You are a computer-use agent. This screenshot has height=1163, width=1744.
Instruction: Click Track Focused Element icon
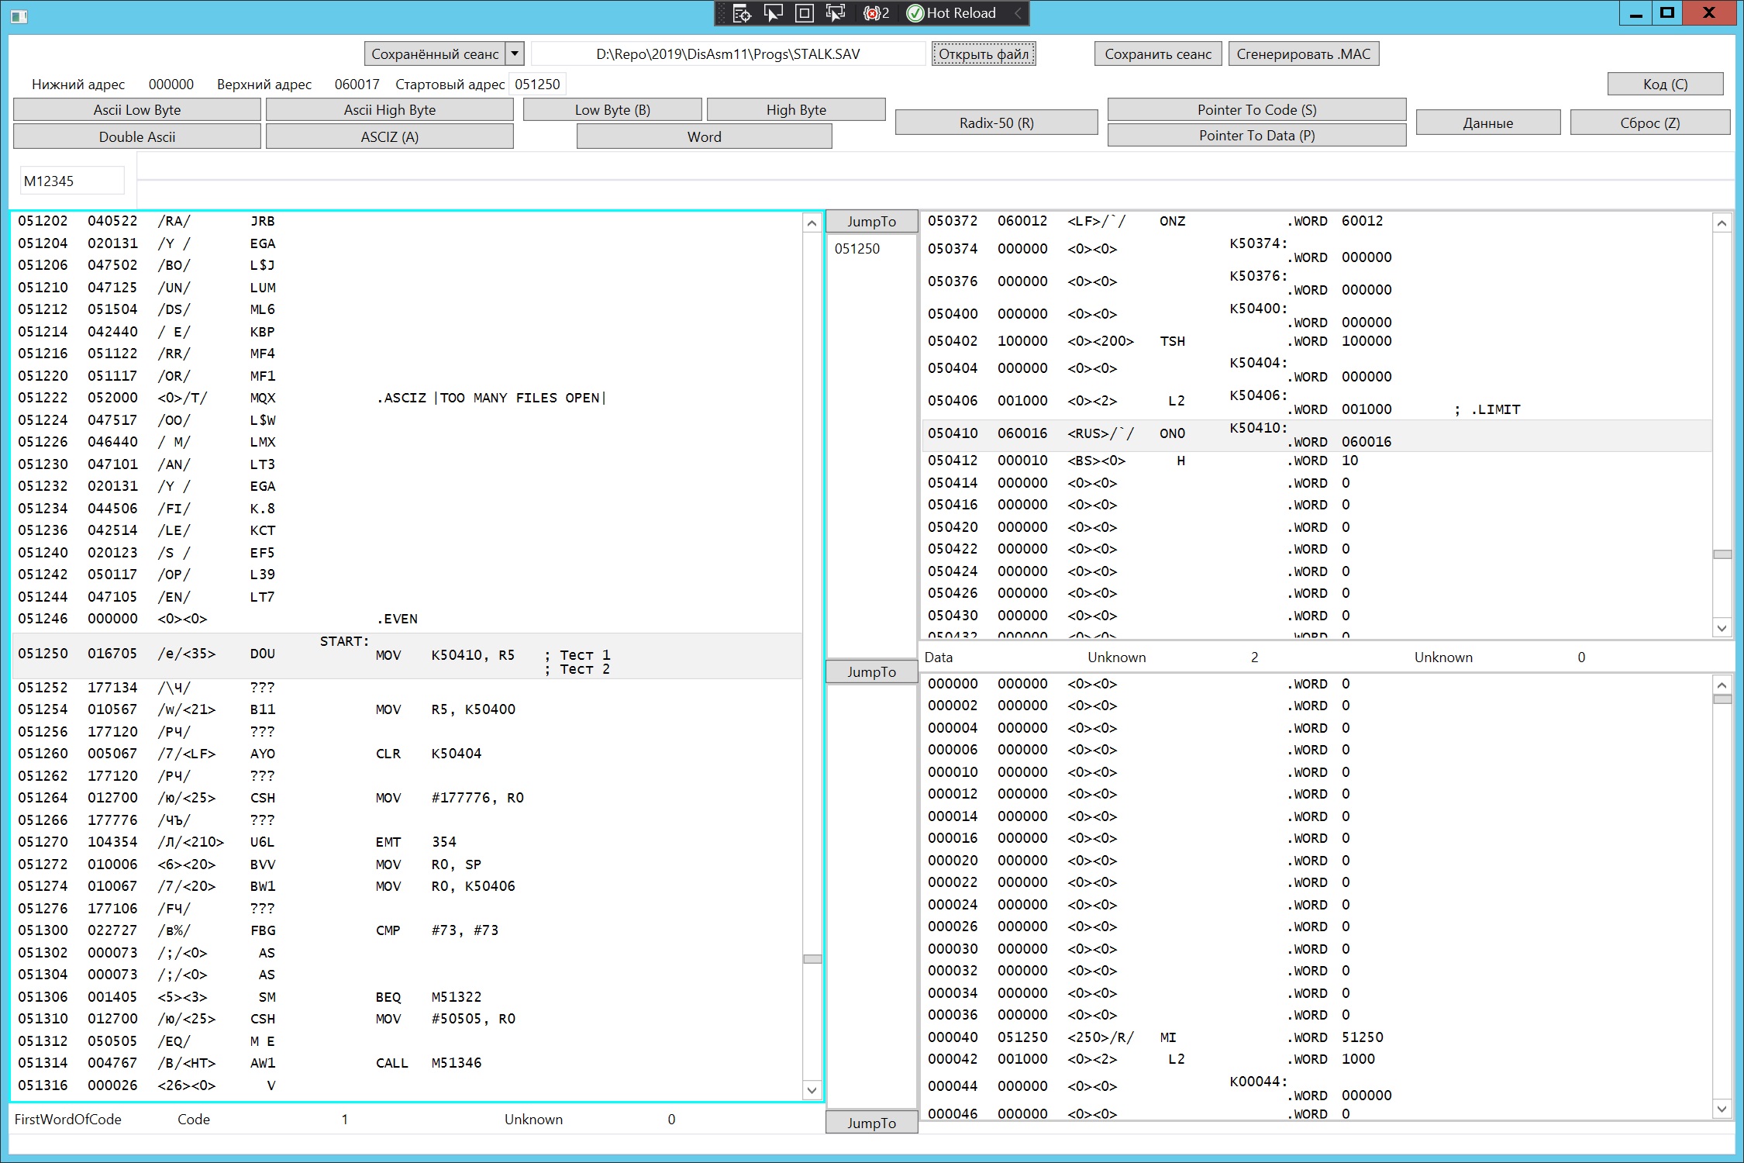tap(836, 13)
